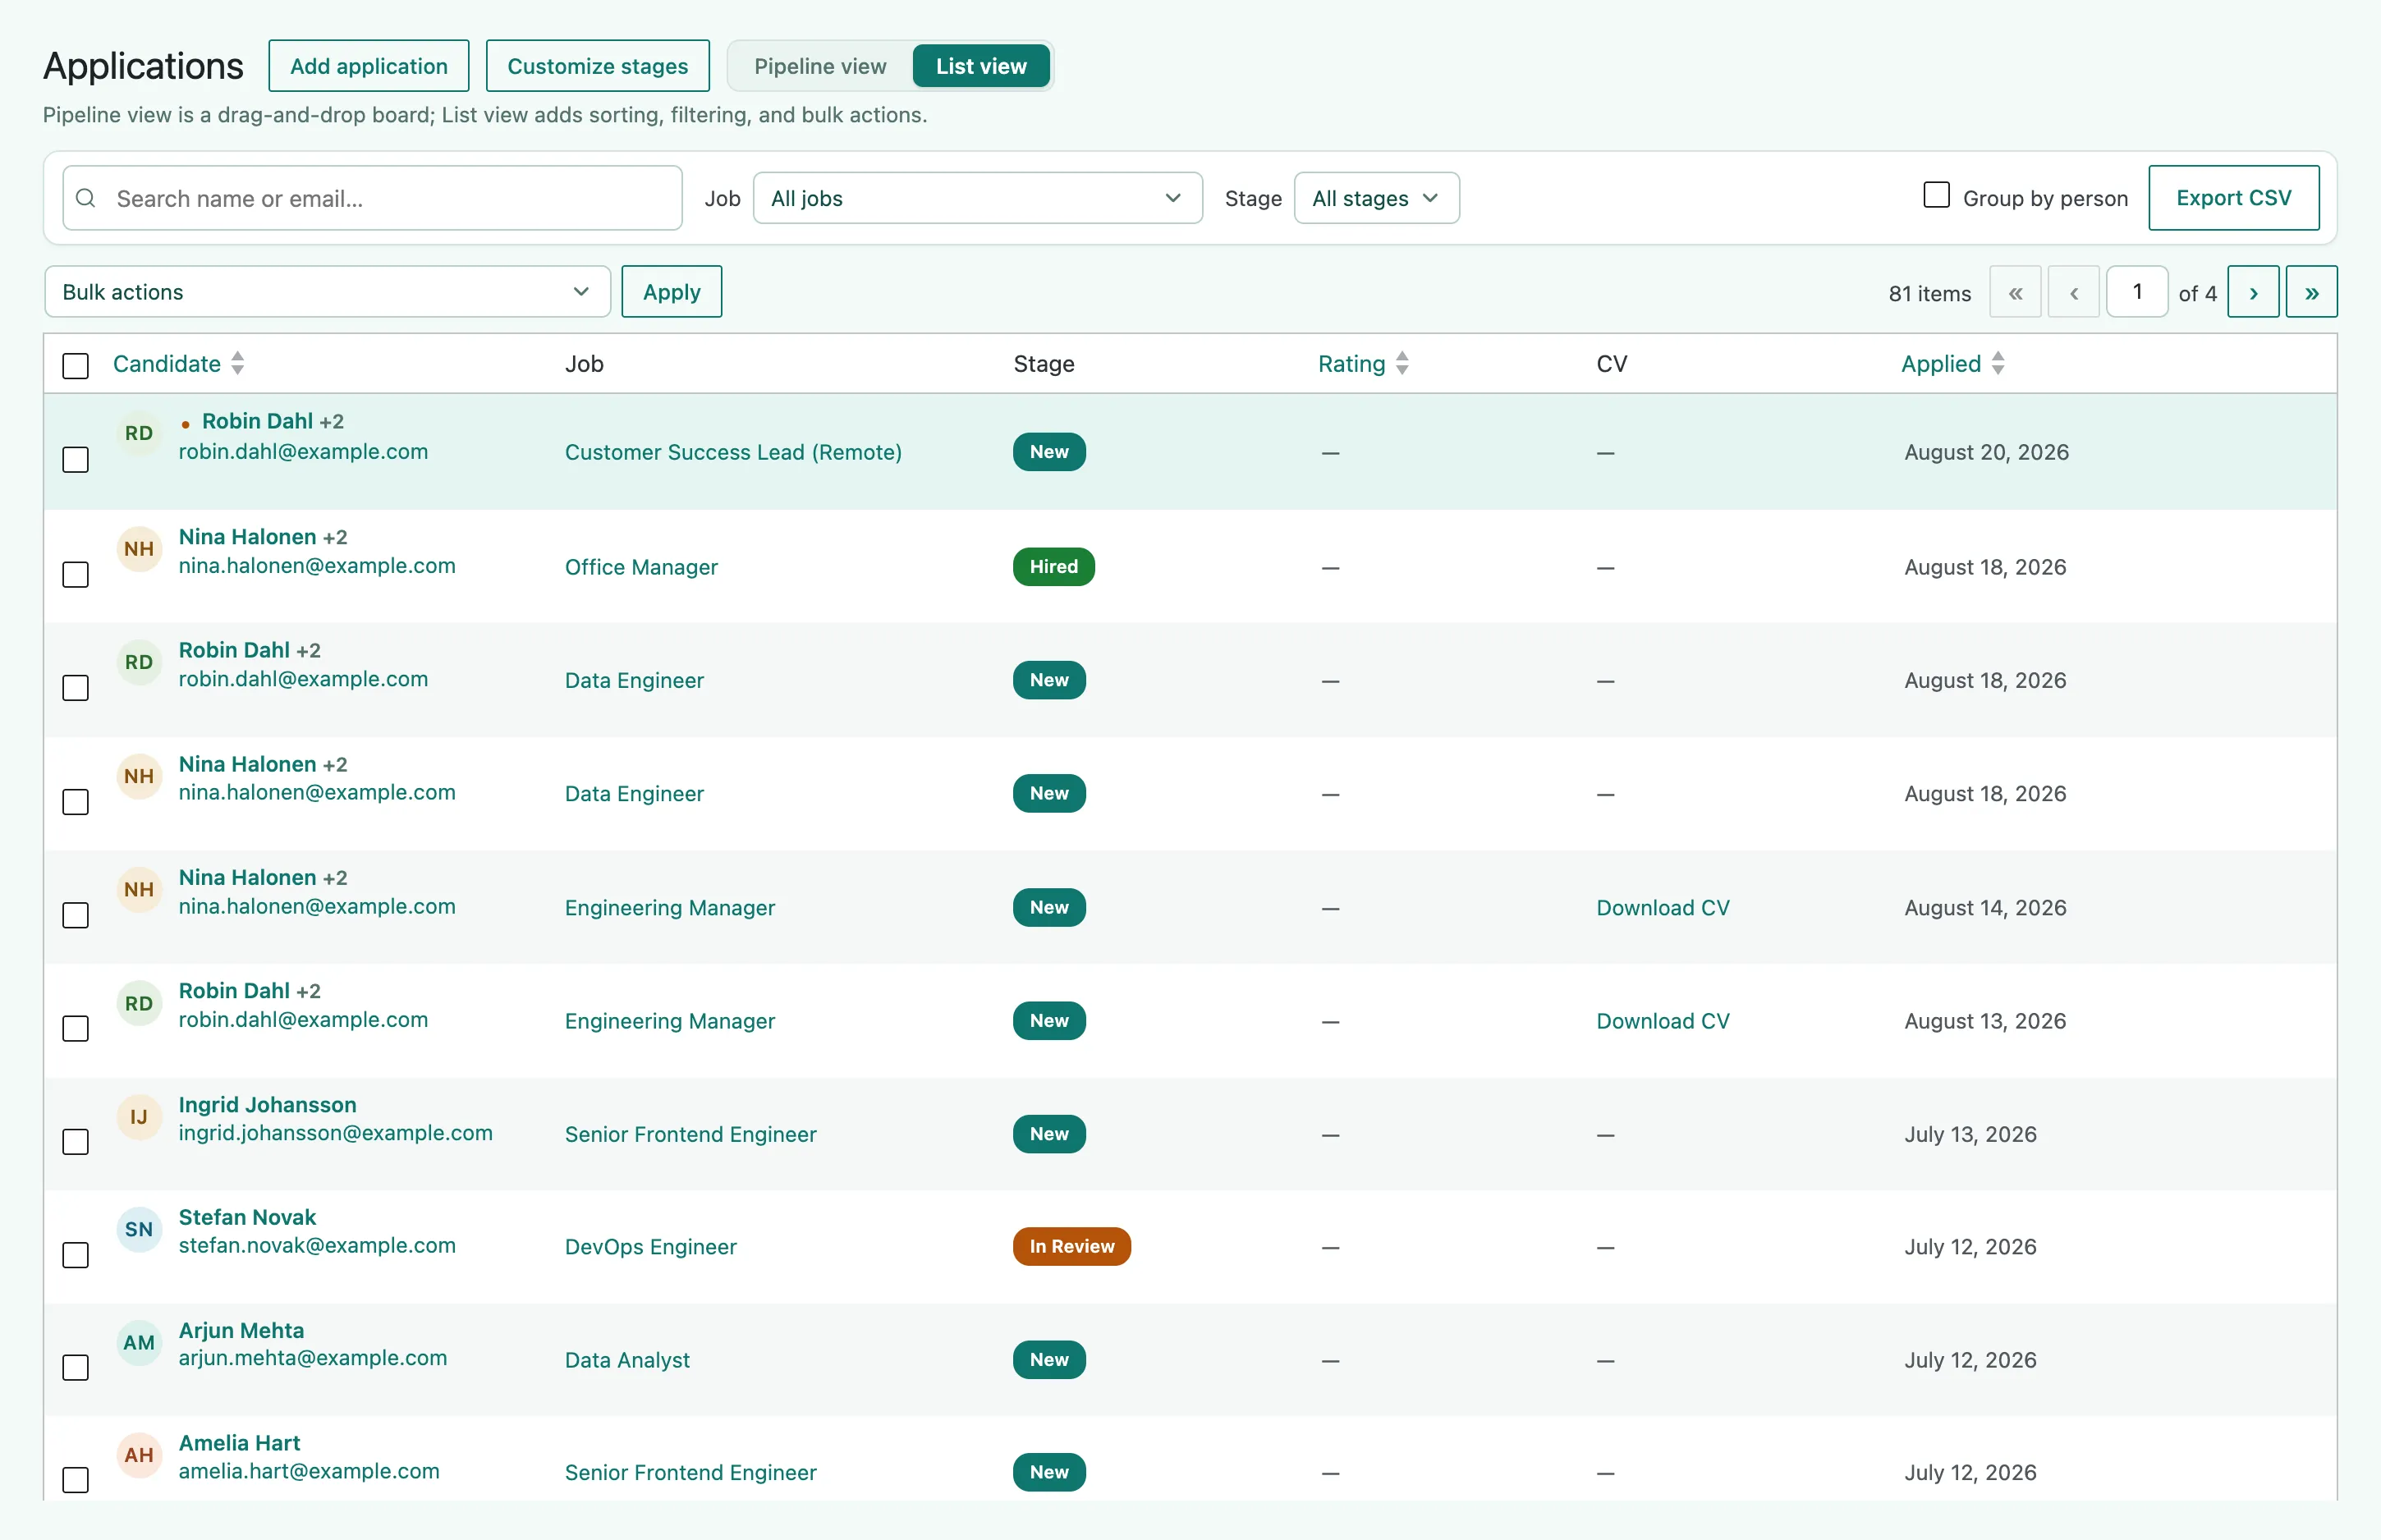Enable Group by person checkbox

coord(1937,195)
